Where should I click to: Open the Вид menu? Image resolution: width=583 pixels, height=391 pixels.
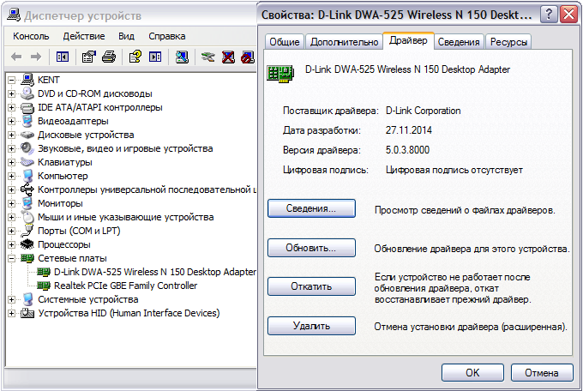point(126,36)
